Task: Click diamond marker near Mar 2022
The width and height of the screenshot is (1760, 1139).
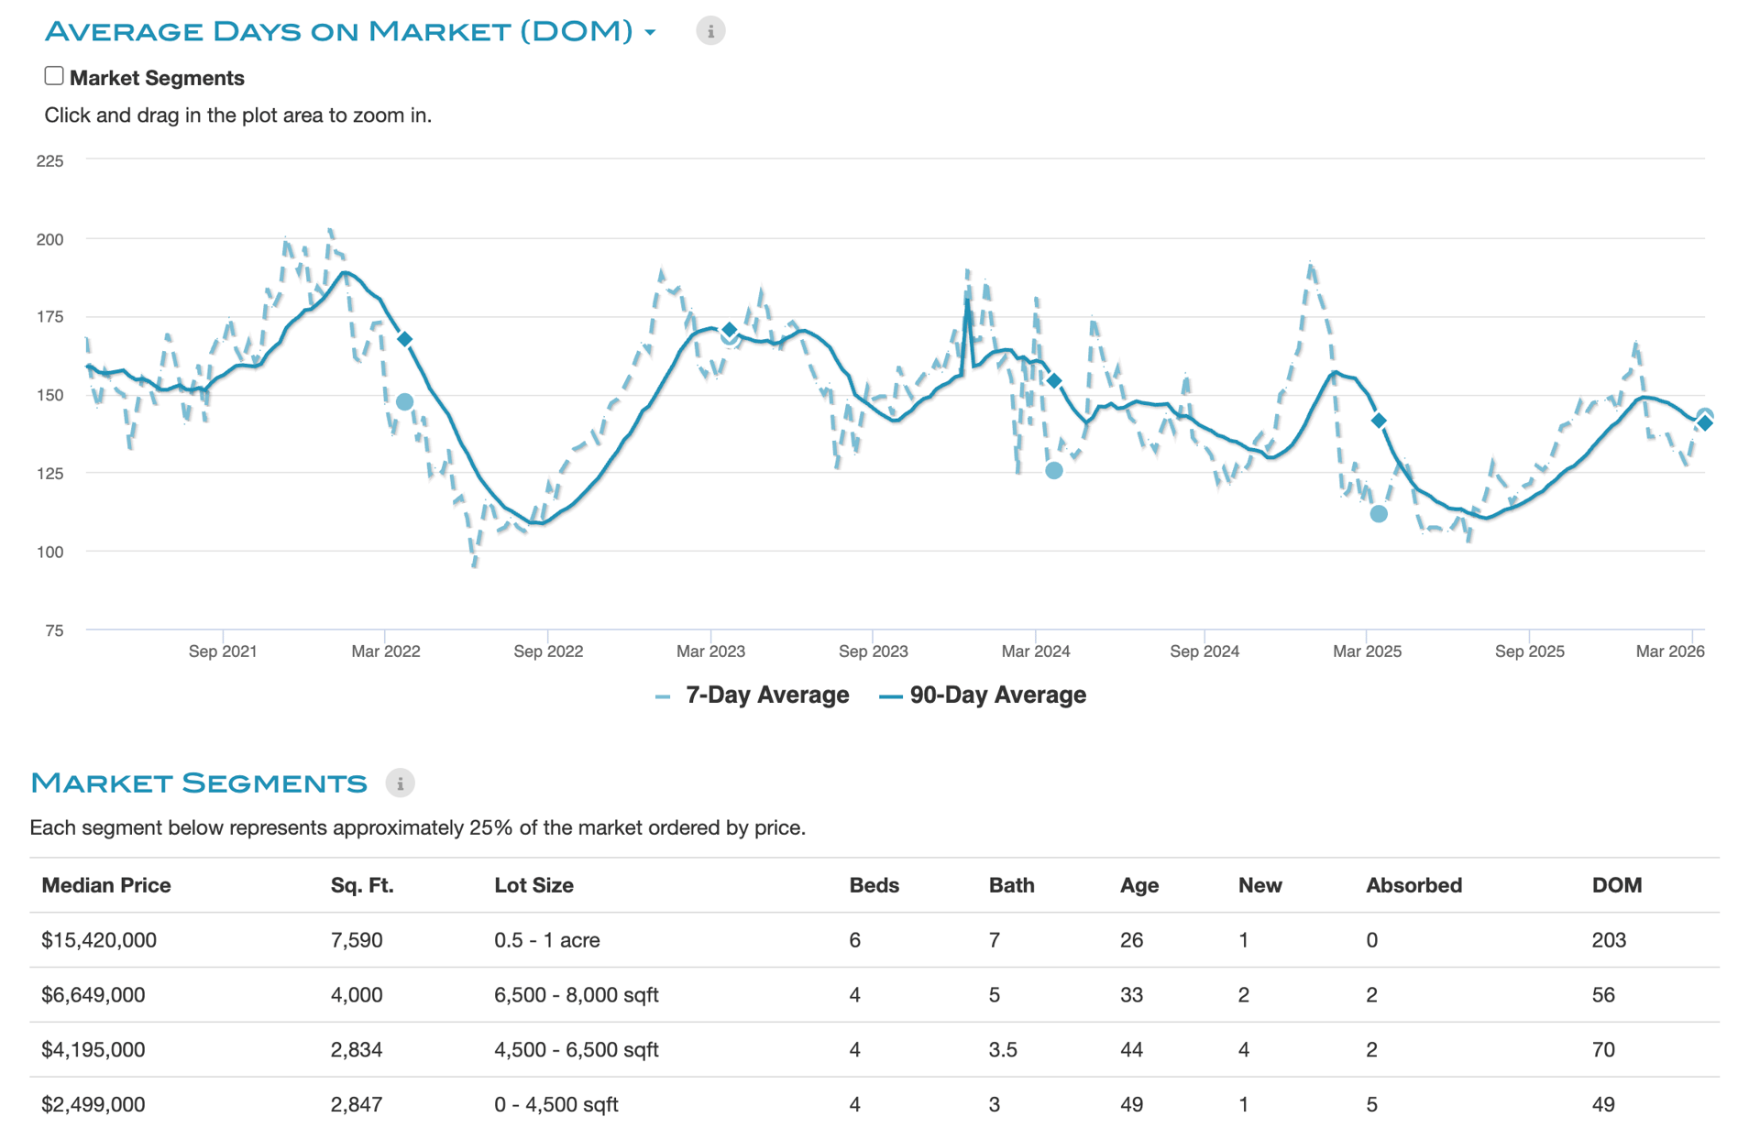Action: (x=404, y=339)
